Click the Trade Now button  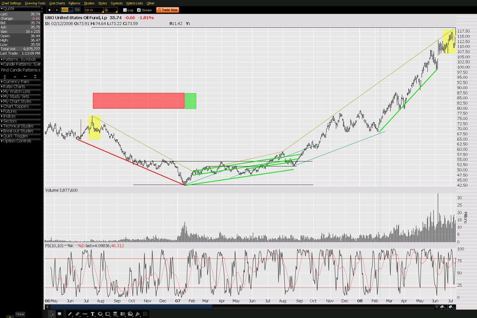coord(169,10)
